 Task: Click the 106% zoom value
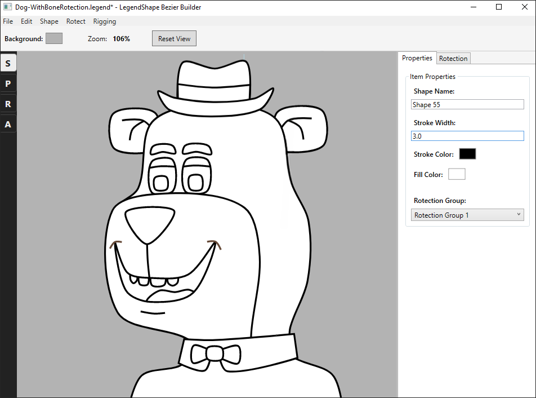point(122,39)
